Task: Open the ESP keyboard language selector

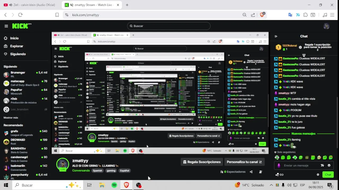Action: [x=302, y=185]
